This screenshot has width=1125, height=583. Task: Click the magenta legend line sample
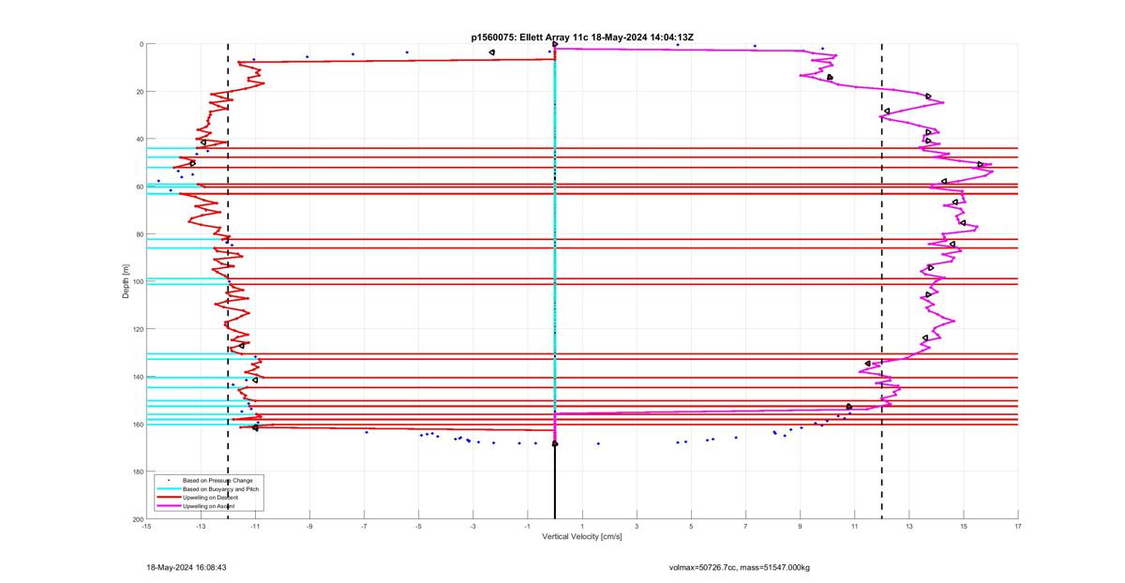click(x=168, y=506)
